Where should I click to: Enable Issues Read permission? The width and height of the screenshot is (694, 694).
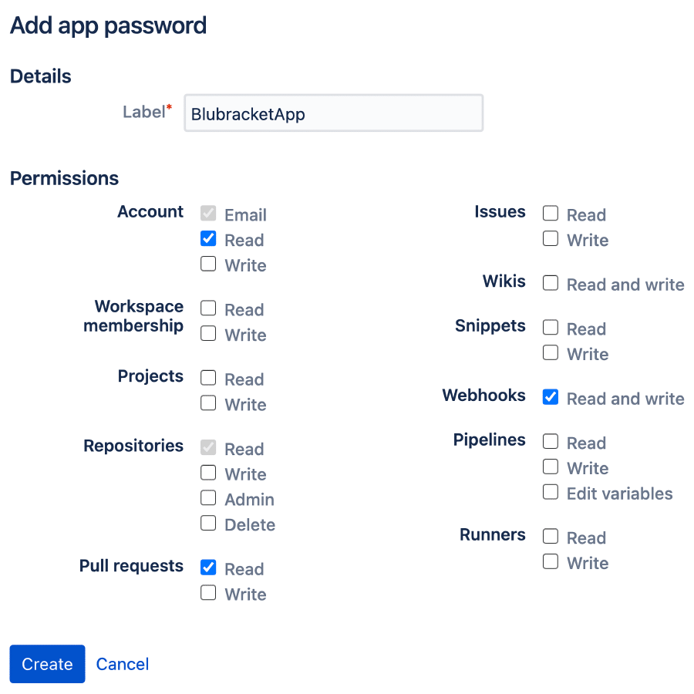click(x=551, y=214)
